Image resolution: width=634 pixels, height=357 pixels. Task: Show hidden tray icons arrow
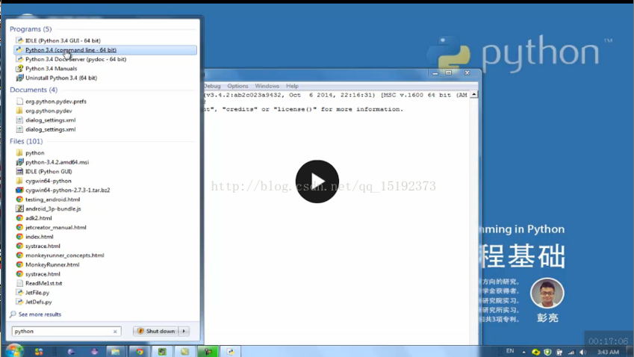[523, 352]
